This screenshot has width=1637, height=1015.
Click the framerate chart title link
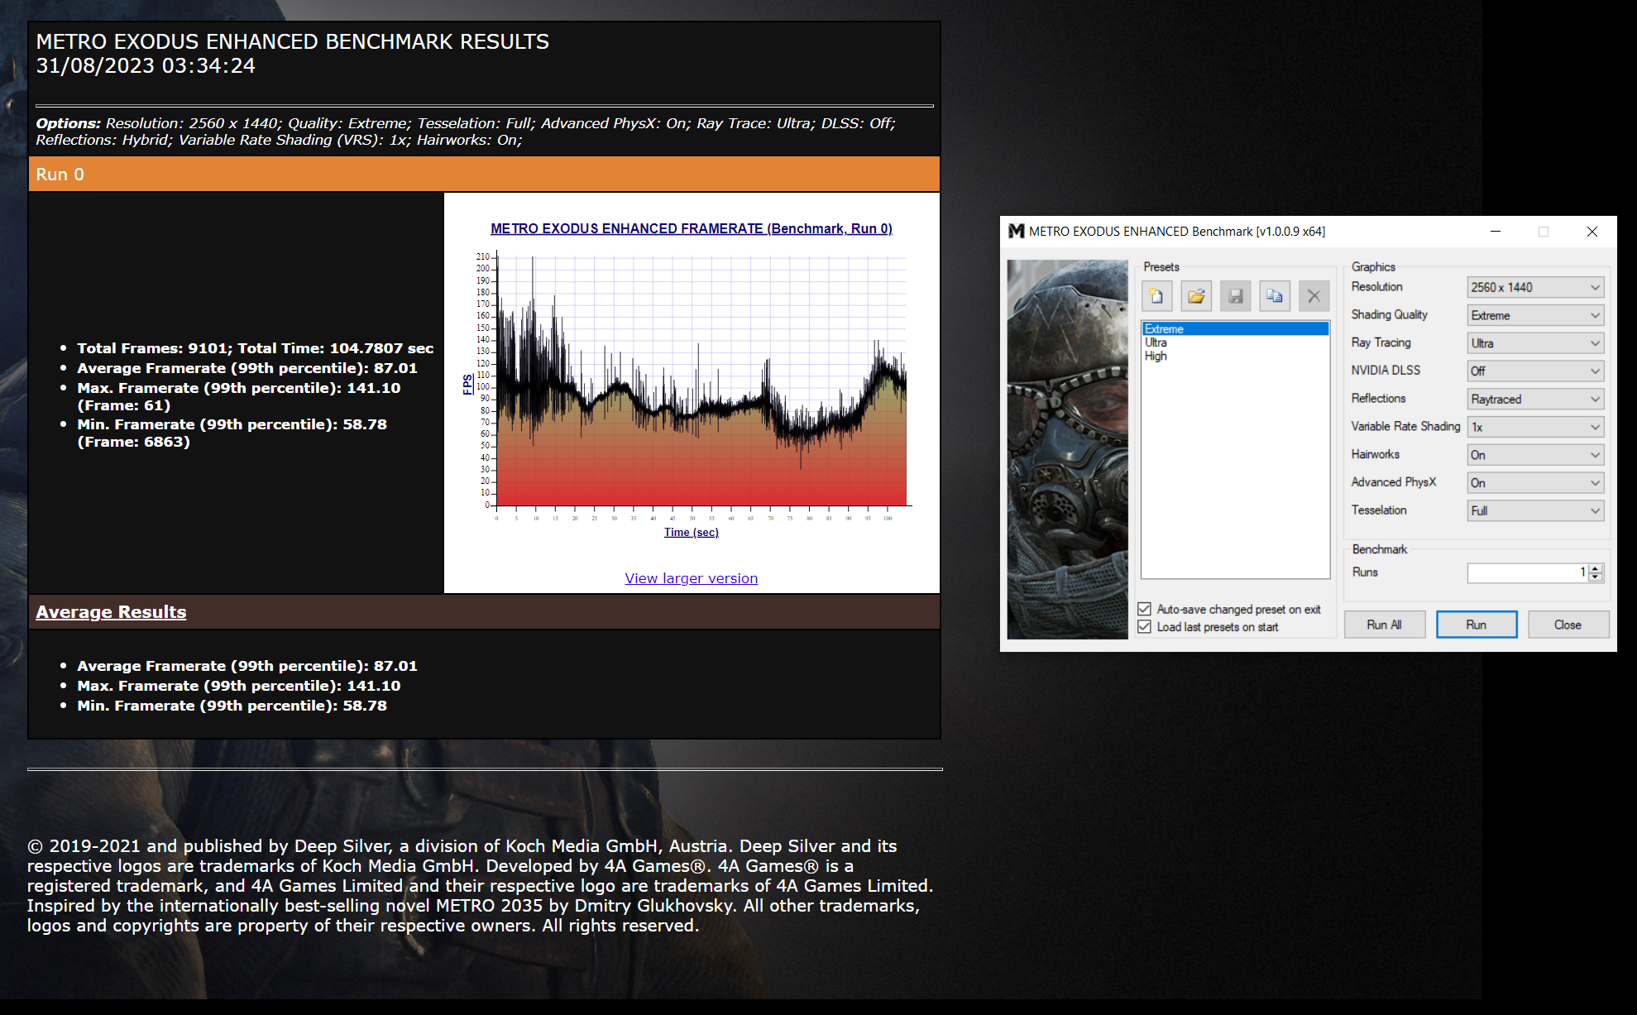(x=692, y=228)
